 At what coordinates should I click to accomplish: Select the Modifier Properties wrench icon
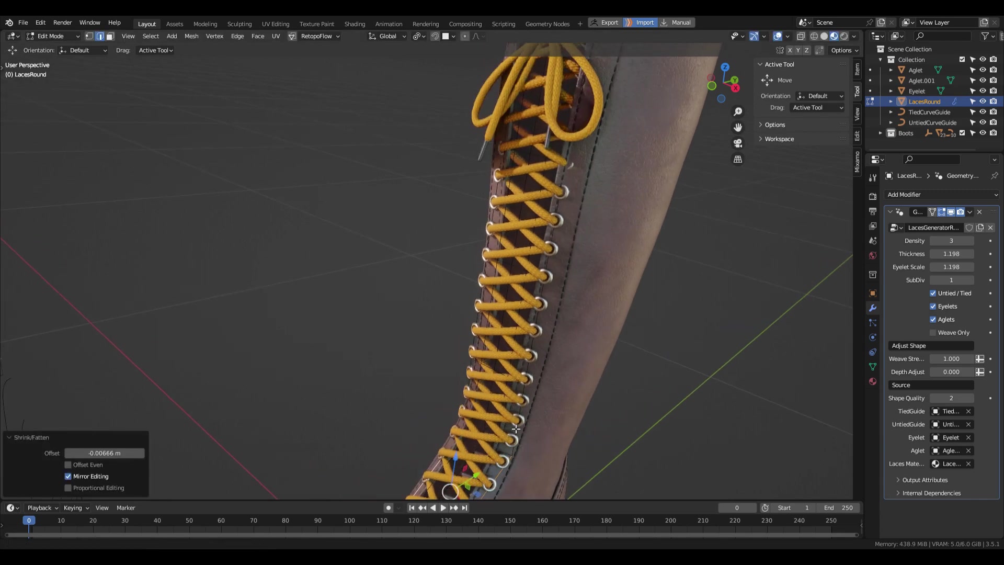(x=872, y=308)
